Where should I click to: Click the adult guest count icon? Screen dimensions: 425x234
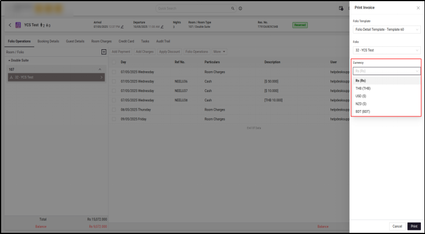pyautogui.click(x=42, y=25)
